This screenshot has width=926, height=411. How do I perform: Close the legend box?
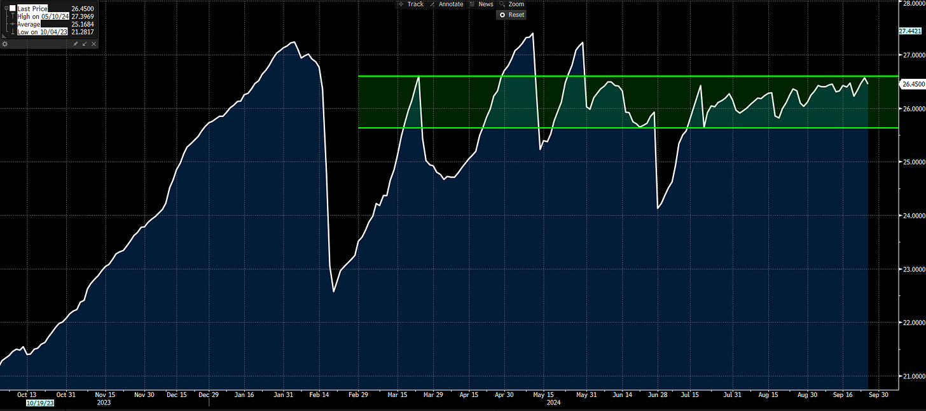[93, 44]
